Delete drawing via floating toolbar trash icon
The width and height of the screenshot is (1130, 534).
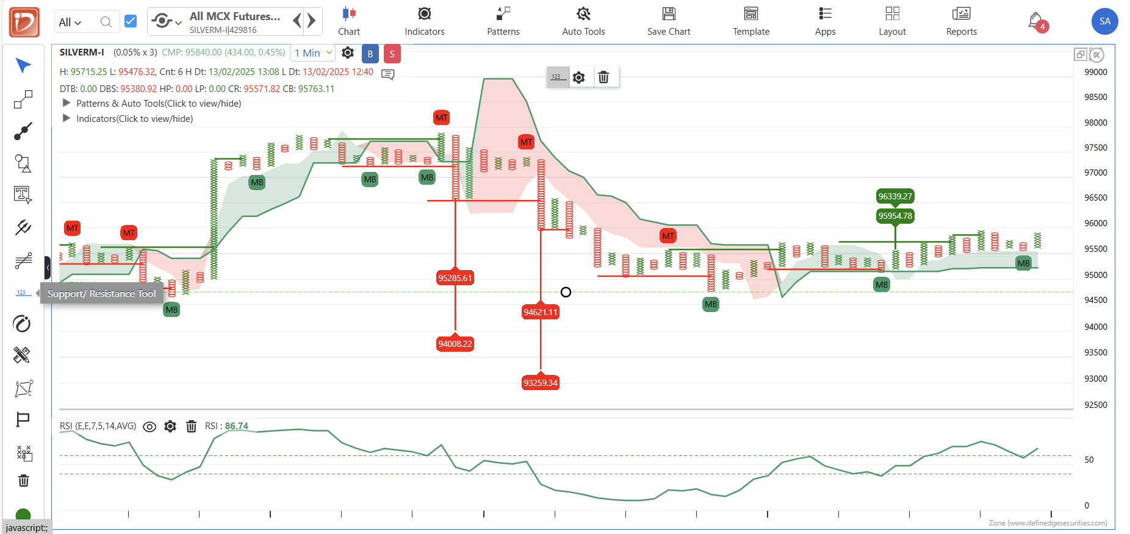(603, 77)
